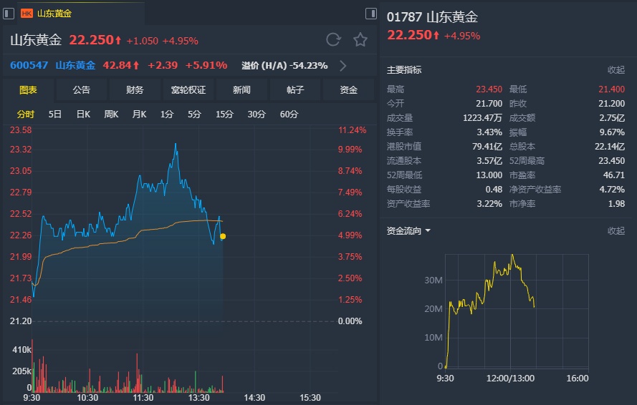Switch to the 公告 tab
637x405 pixels.
click(81, 90)
